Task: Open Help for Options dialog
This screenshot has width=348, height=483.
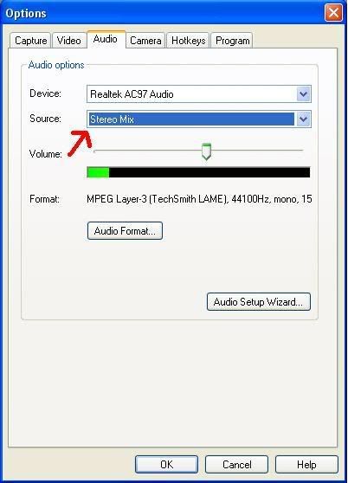Action: point(306,464)
